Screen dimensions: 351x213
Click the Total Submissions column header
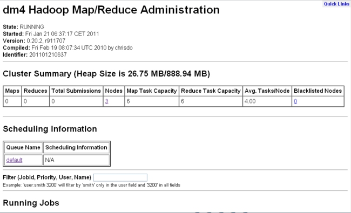tap(76, 91)
